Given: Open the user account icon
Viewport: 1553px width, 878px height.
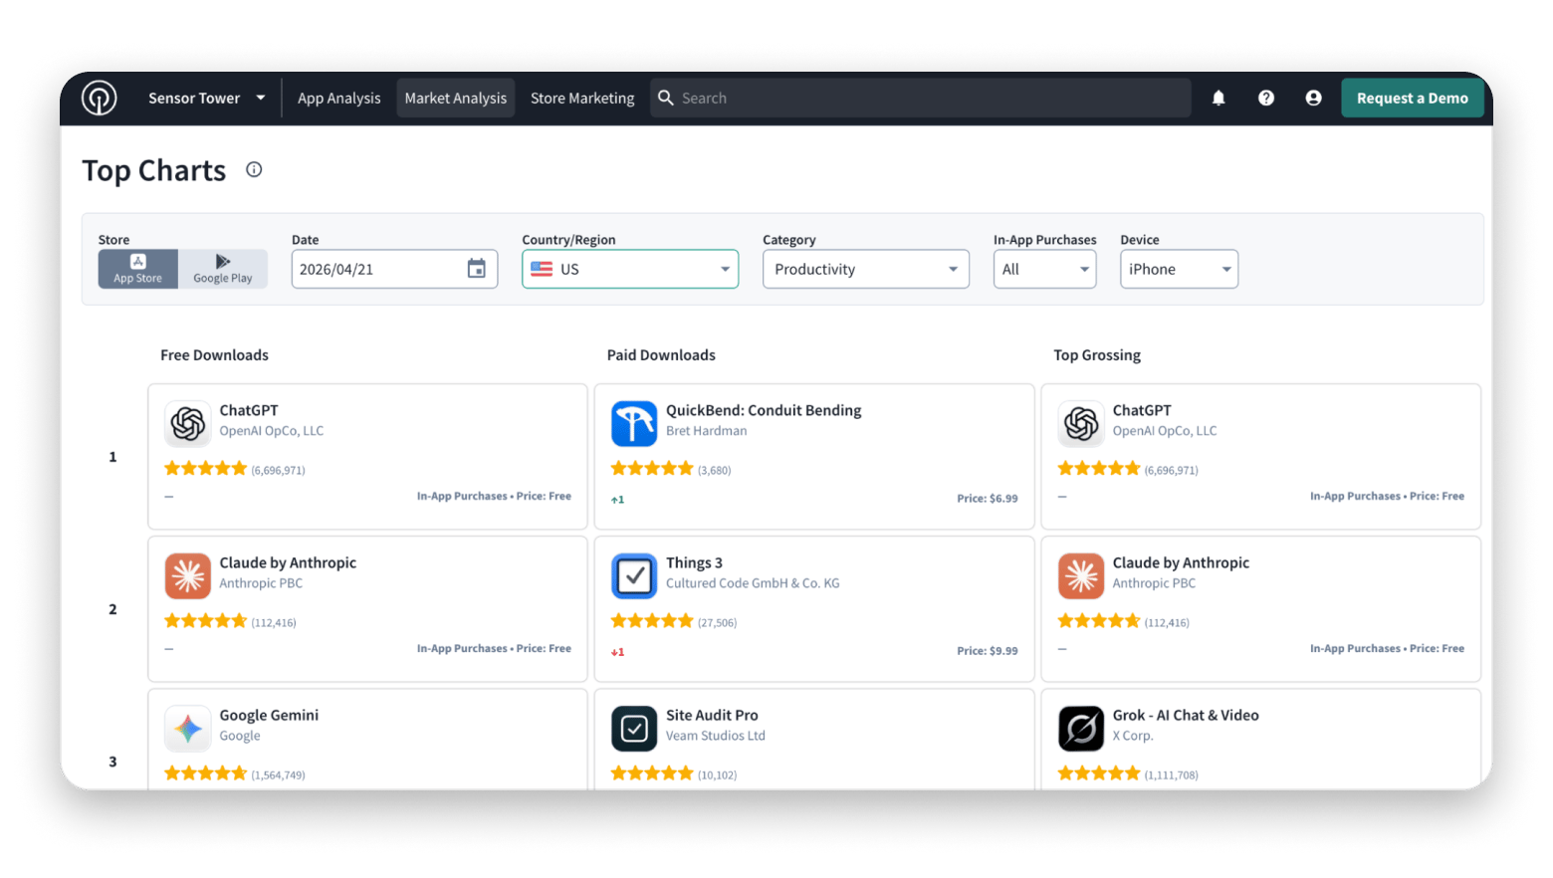Looking at the screenshot, I should point(1313,98).
